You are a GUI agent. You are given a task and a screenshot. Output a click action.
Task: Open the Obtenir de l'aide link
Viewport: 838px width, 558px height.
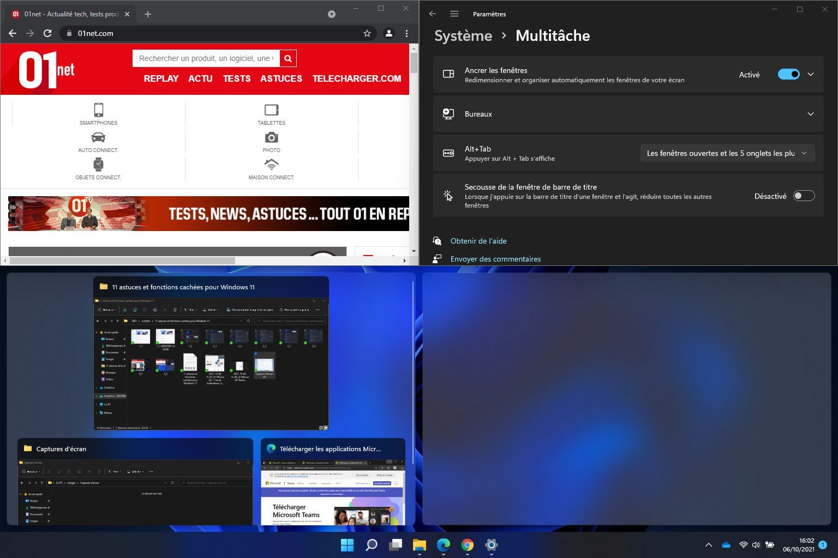click(478, 241)
